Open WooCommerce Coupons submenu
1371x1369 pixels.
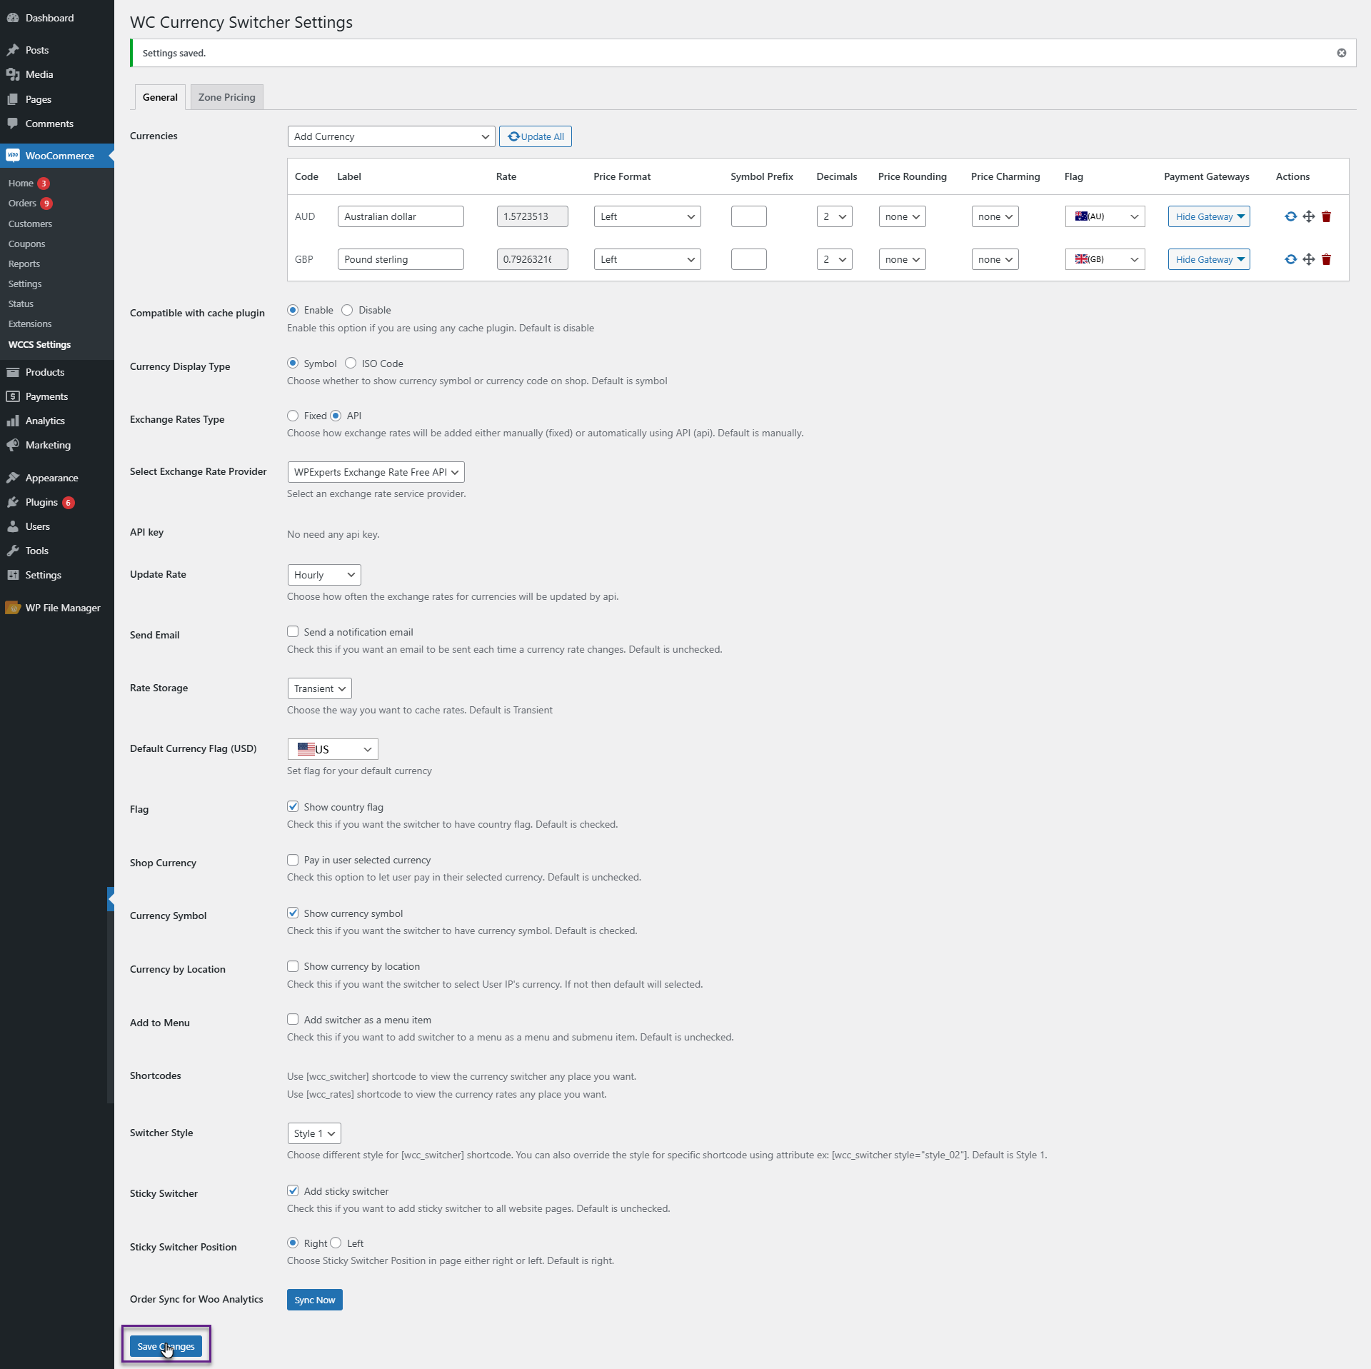tap(26, 244)
